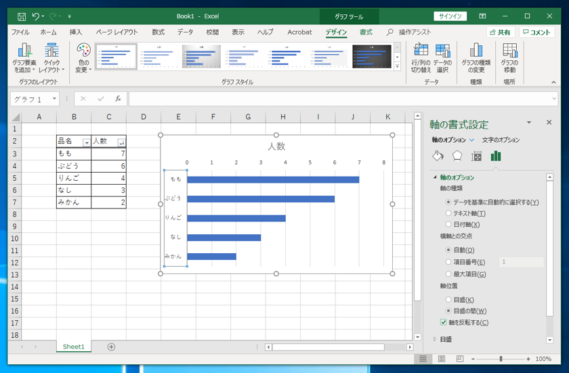Viewport: 569px width, 373px height.
Task: Open Quick Access Toolbar customize arrow
Action: [69, 16]
